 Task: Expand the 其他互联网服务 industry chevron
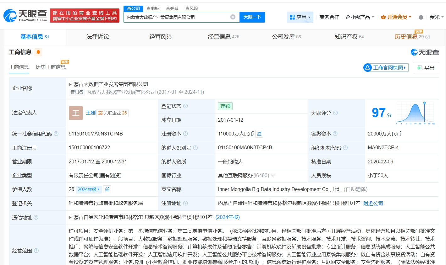(273, 176)
